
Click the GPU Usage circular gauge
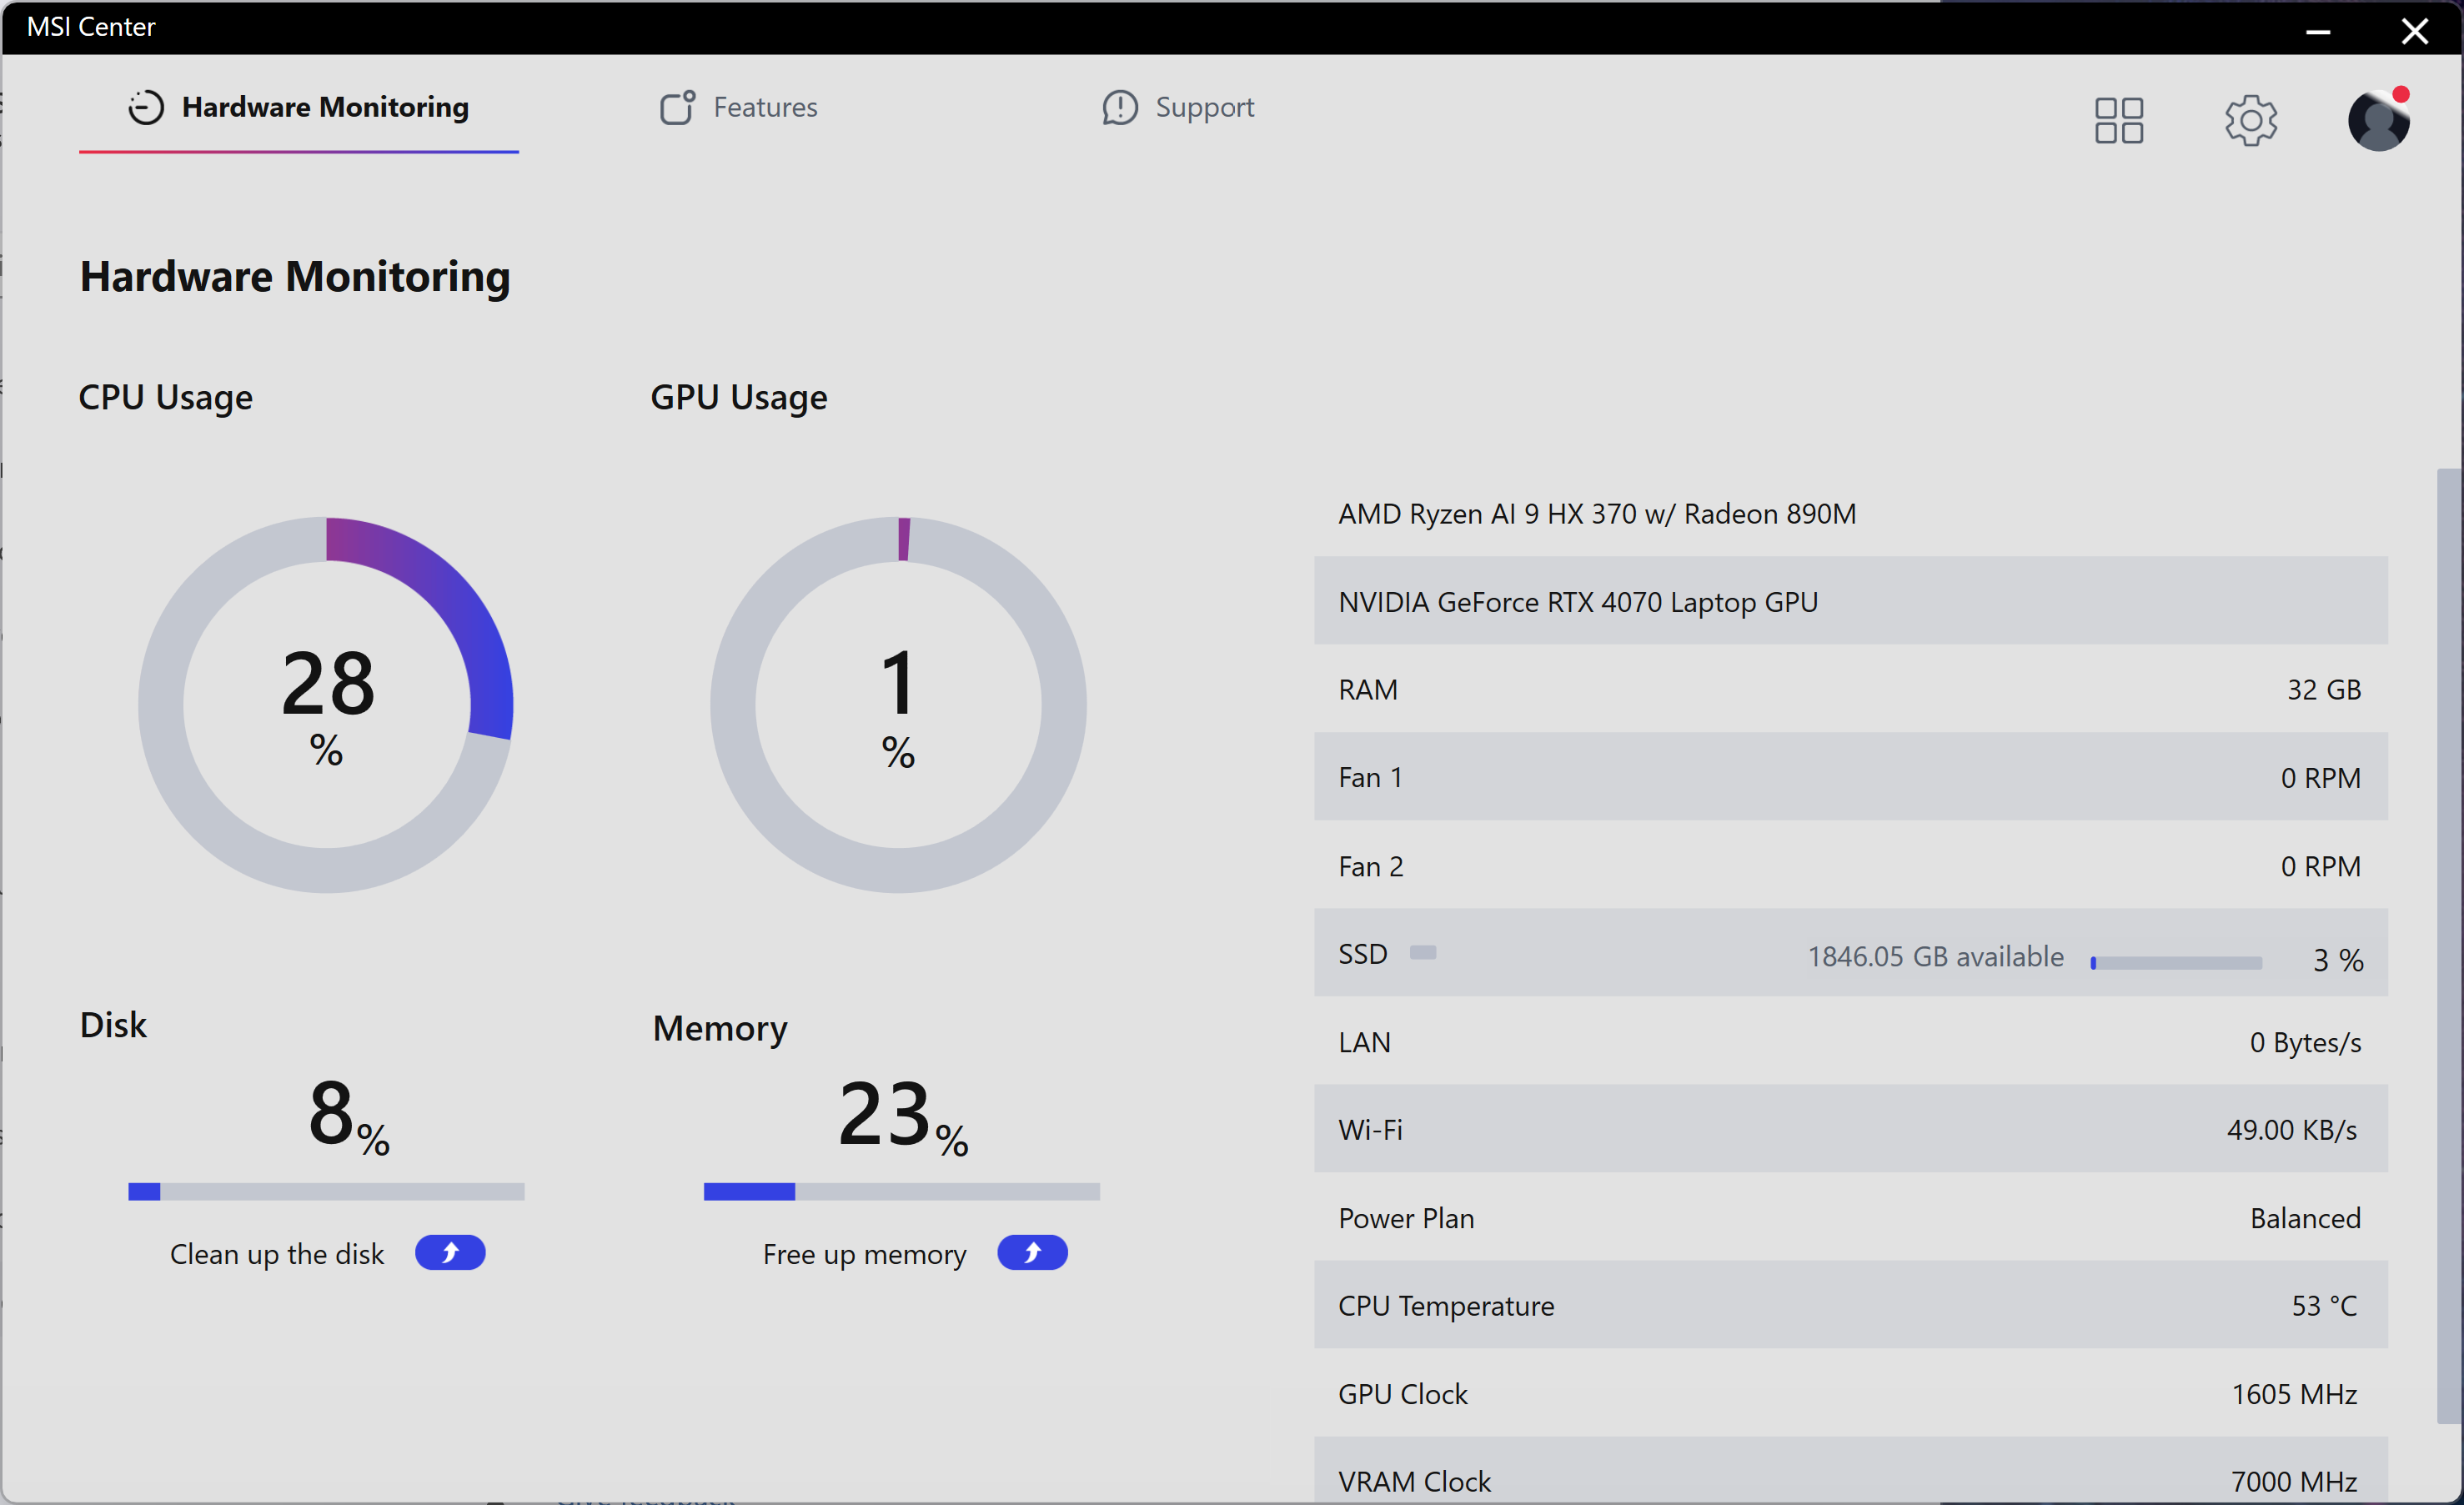[x=898, y=705]
